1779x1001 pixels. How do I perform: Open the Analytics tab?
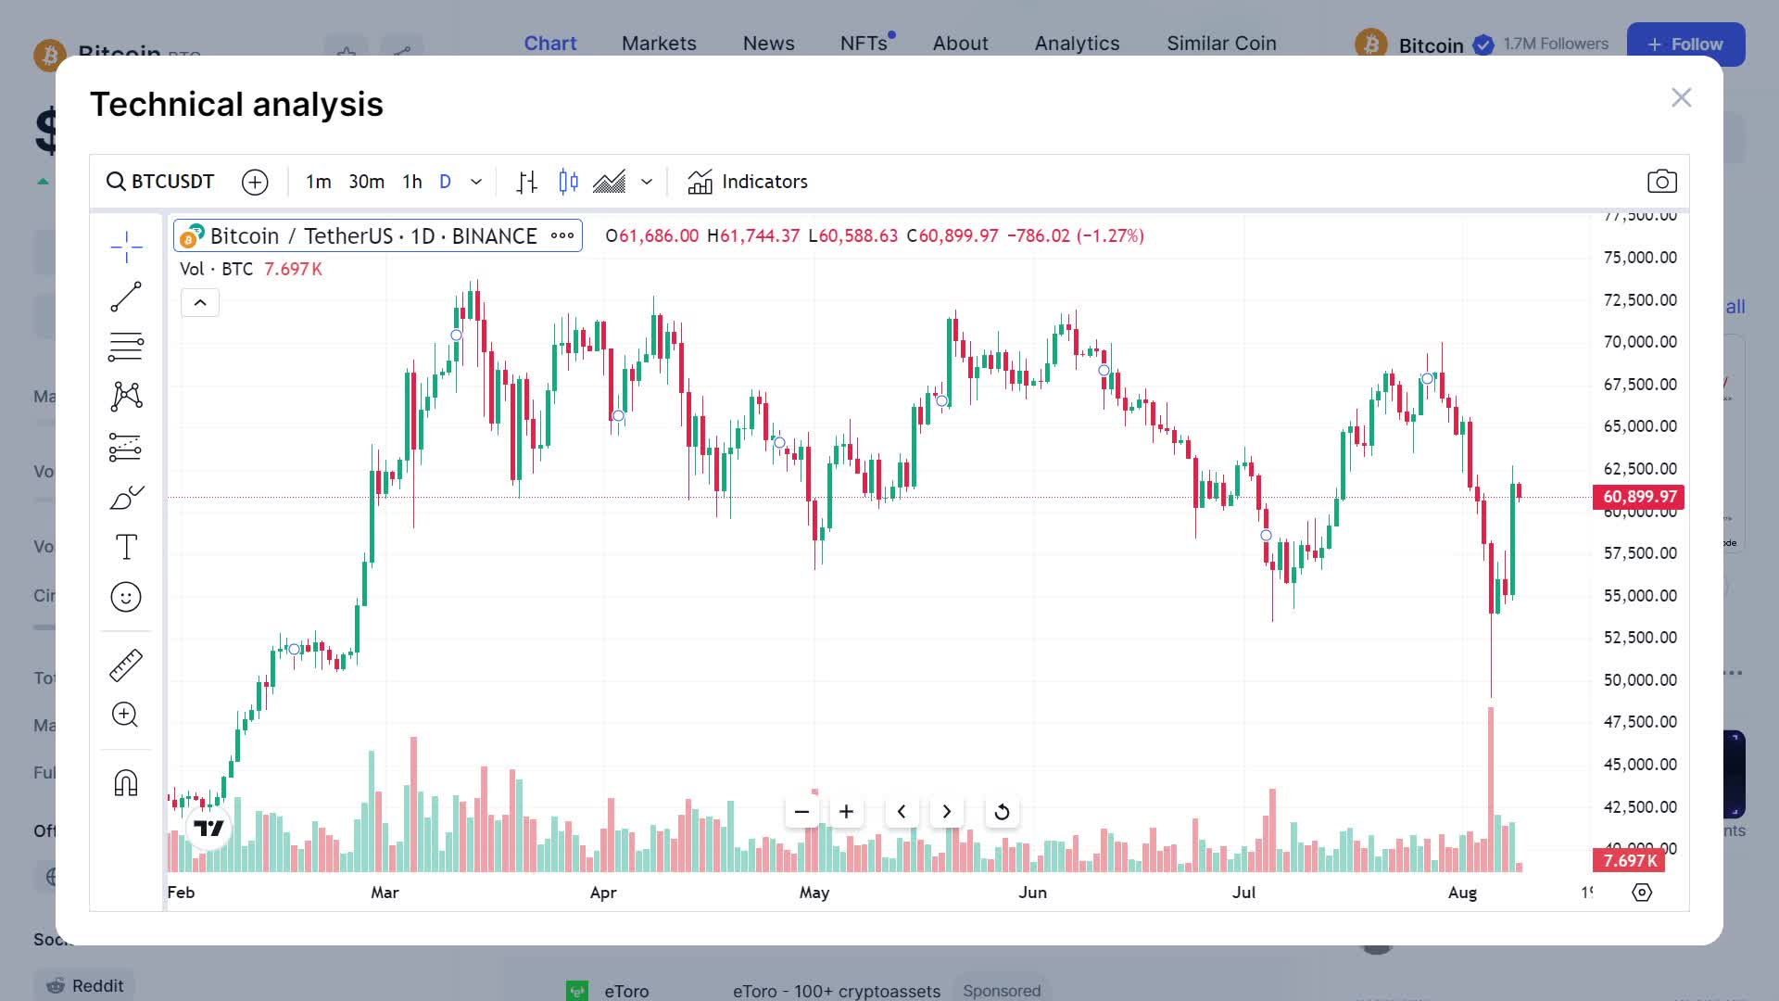point(1077,44)
